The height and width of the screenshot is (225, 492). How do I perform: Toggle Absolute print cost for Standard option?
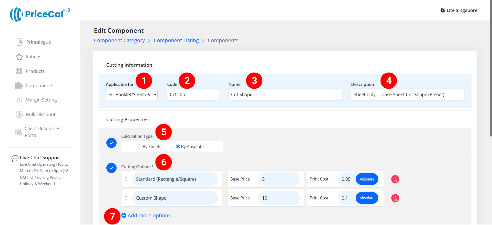tap(367, 179)
